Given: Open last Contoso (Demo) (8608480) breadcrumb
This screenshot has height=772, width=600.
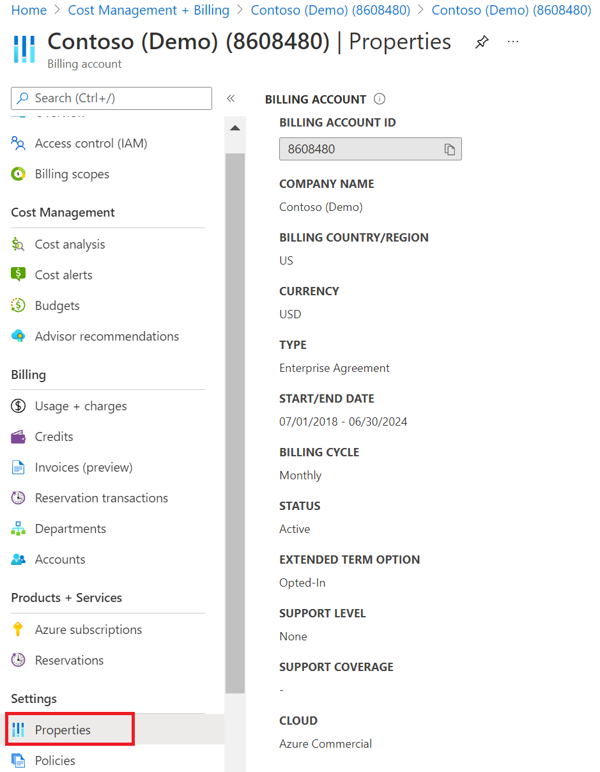Looking at the screenshot, I should (511, 10).
